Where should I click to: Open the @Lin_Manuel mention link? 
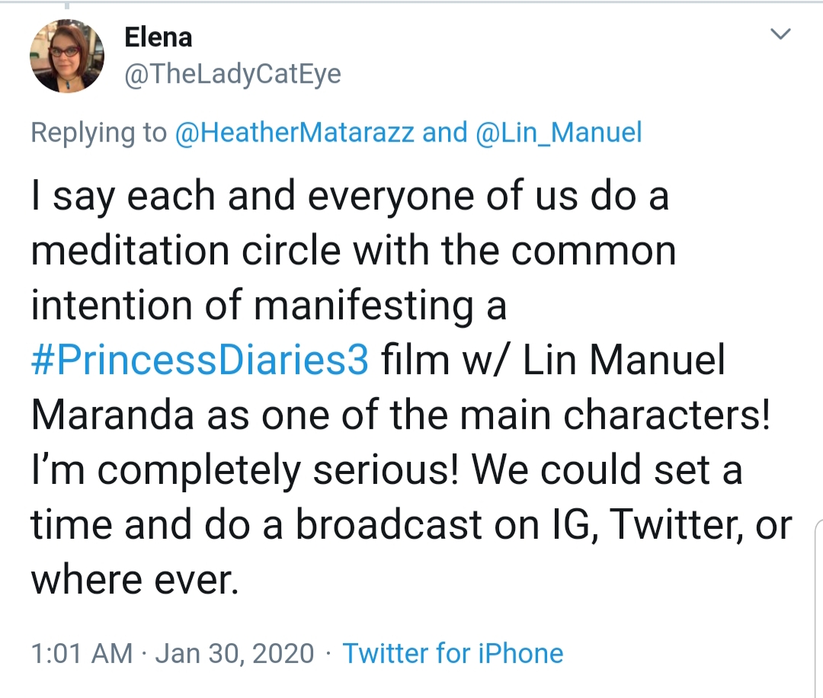click(559, 133)
